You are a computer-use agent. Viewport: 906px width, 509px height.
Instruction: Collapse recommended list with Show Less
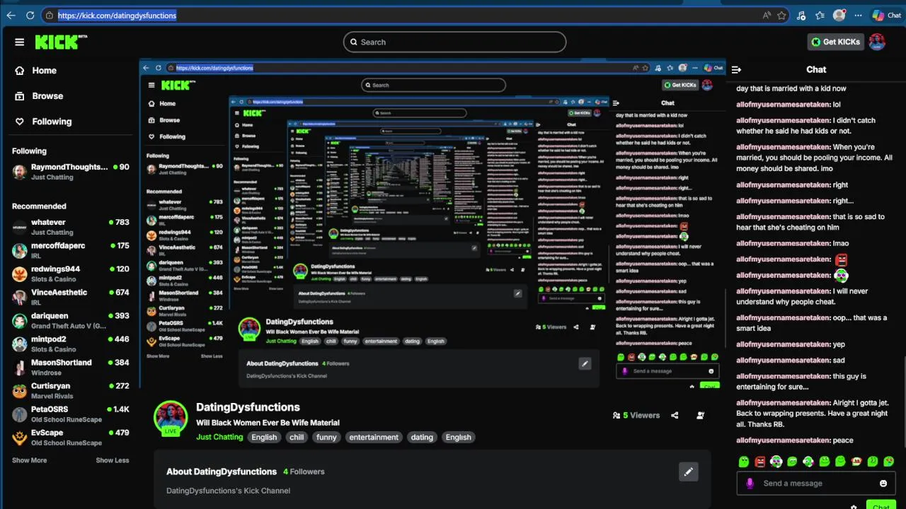click(x=113, y=460)
